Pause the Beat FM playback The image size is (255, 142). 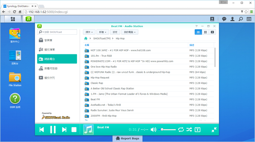click(x=53, y=130)
